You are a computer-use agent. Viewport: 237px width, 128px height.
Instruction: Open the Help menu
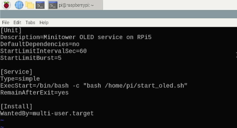click(x=44, y=22)
